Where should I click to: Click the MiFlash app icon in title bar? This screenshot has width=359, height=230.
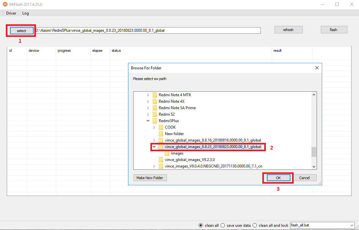tap(5, 4)
